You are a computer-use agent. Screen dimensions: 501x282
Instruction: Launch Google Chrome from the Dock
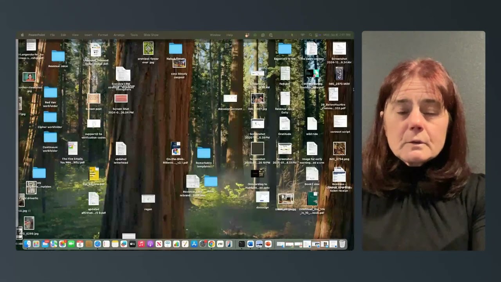pos(211,244)
